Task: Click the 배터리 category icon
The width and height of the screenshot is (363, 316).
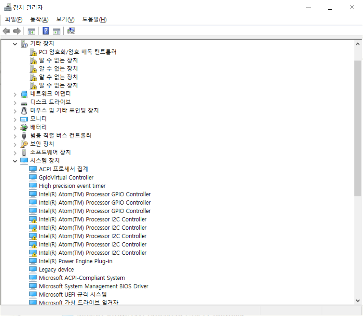Action: click(24, 127)
